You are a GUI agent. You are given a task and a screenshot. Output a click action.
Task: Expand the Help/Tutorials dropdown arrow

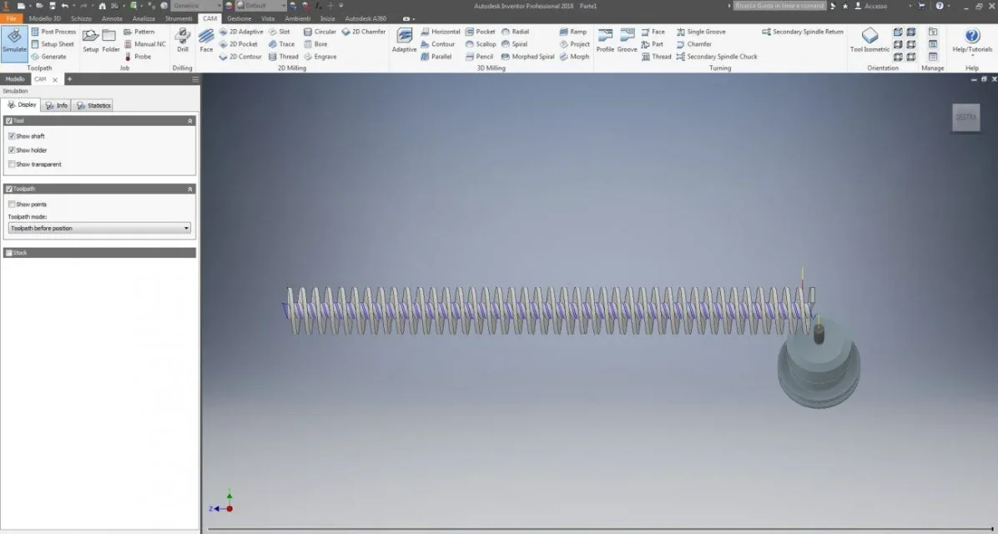pyautogui.click(x=972, y=56)
